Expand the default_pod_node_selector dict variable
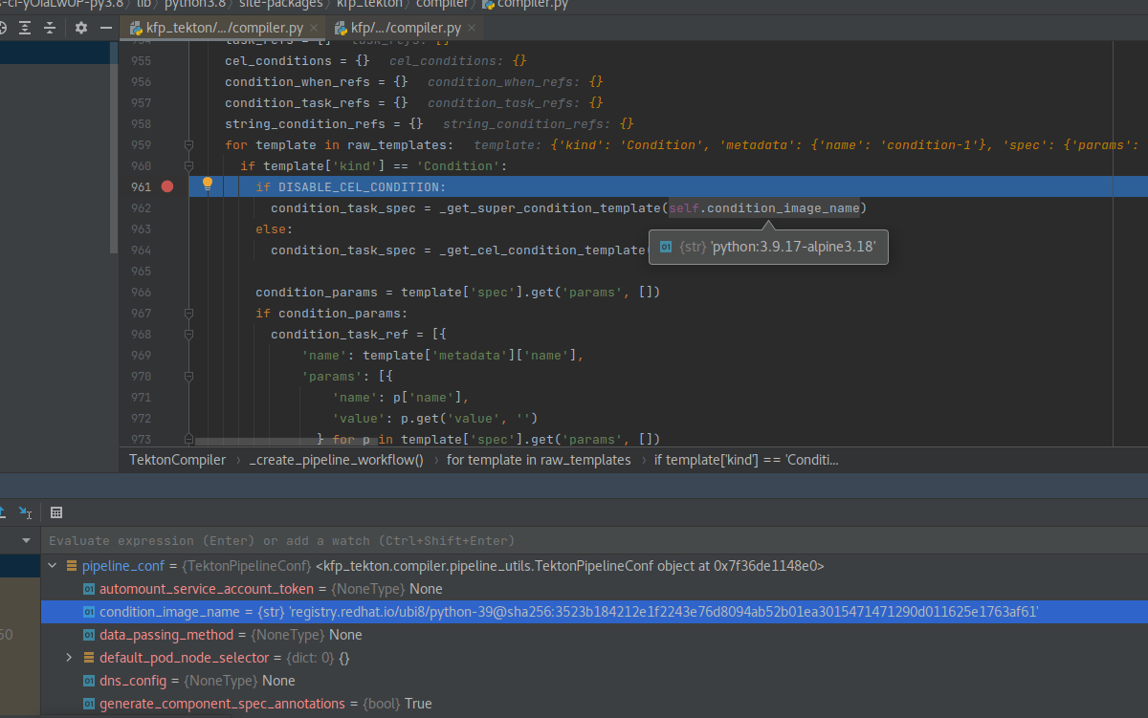Viewport: 1148px width, 718px height. [x=67, y=657]
